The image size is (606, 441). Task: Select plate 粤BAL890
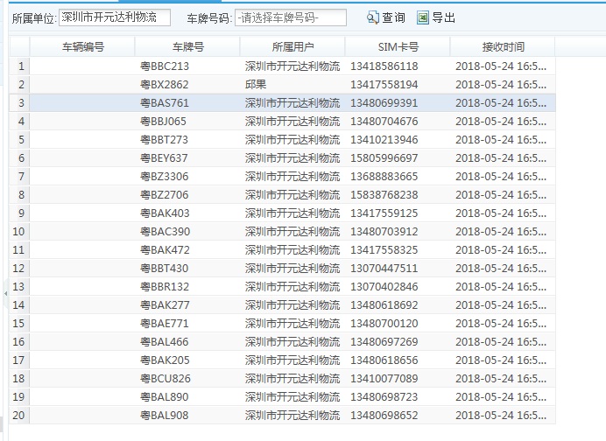pos(165,397)
